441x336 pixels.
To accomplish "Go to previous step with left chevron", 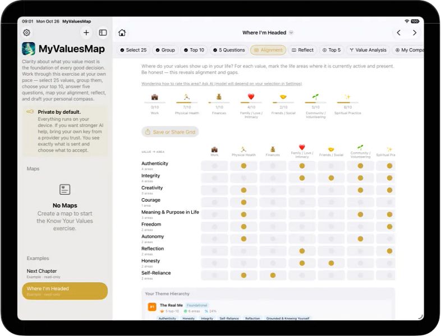I will pos(399,32).
